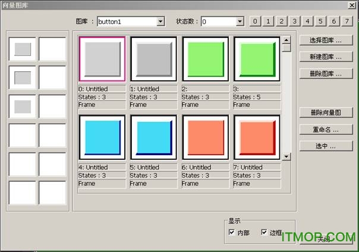Click the 选择图库 button
Viewport: 359px width, 252px height.
tap(326, 41)
